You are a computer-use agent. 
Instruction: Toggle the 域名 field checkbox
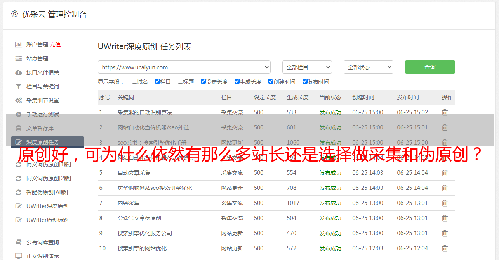point(134,81)
